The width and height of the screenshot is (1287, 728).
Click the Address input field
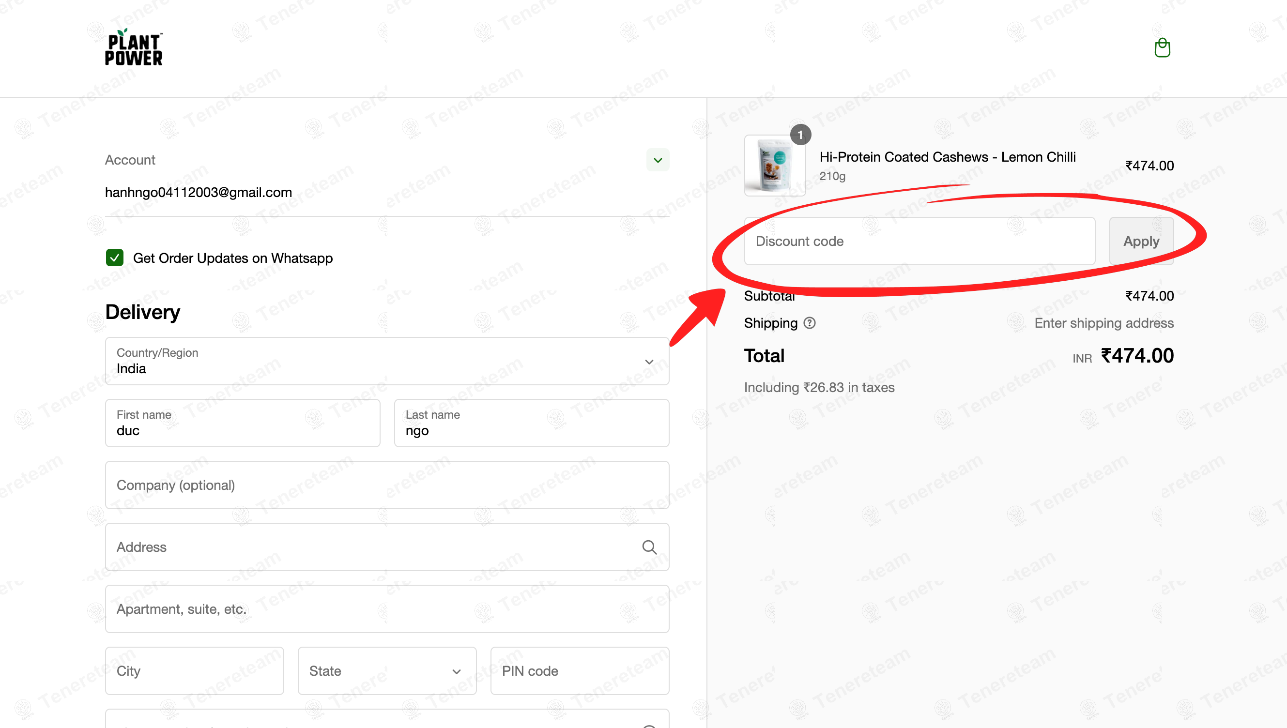tap(387, 547)
